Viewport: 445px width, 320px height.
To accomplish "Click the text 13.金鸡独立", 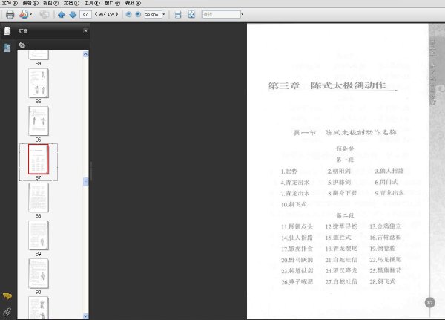I will click(x=385, y=226).
